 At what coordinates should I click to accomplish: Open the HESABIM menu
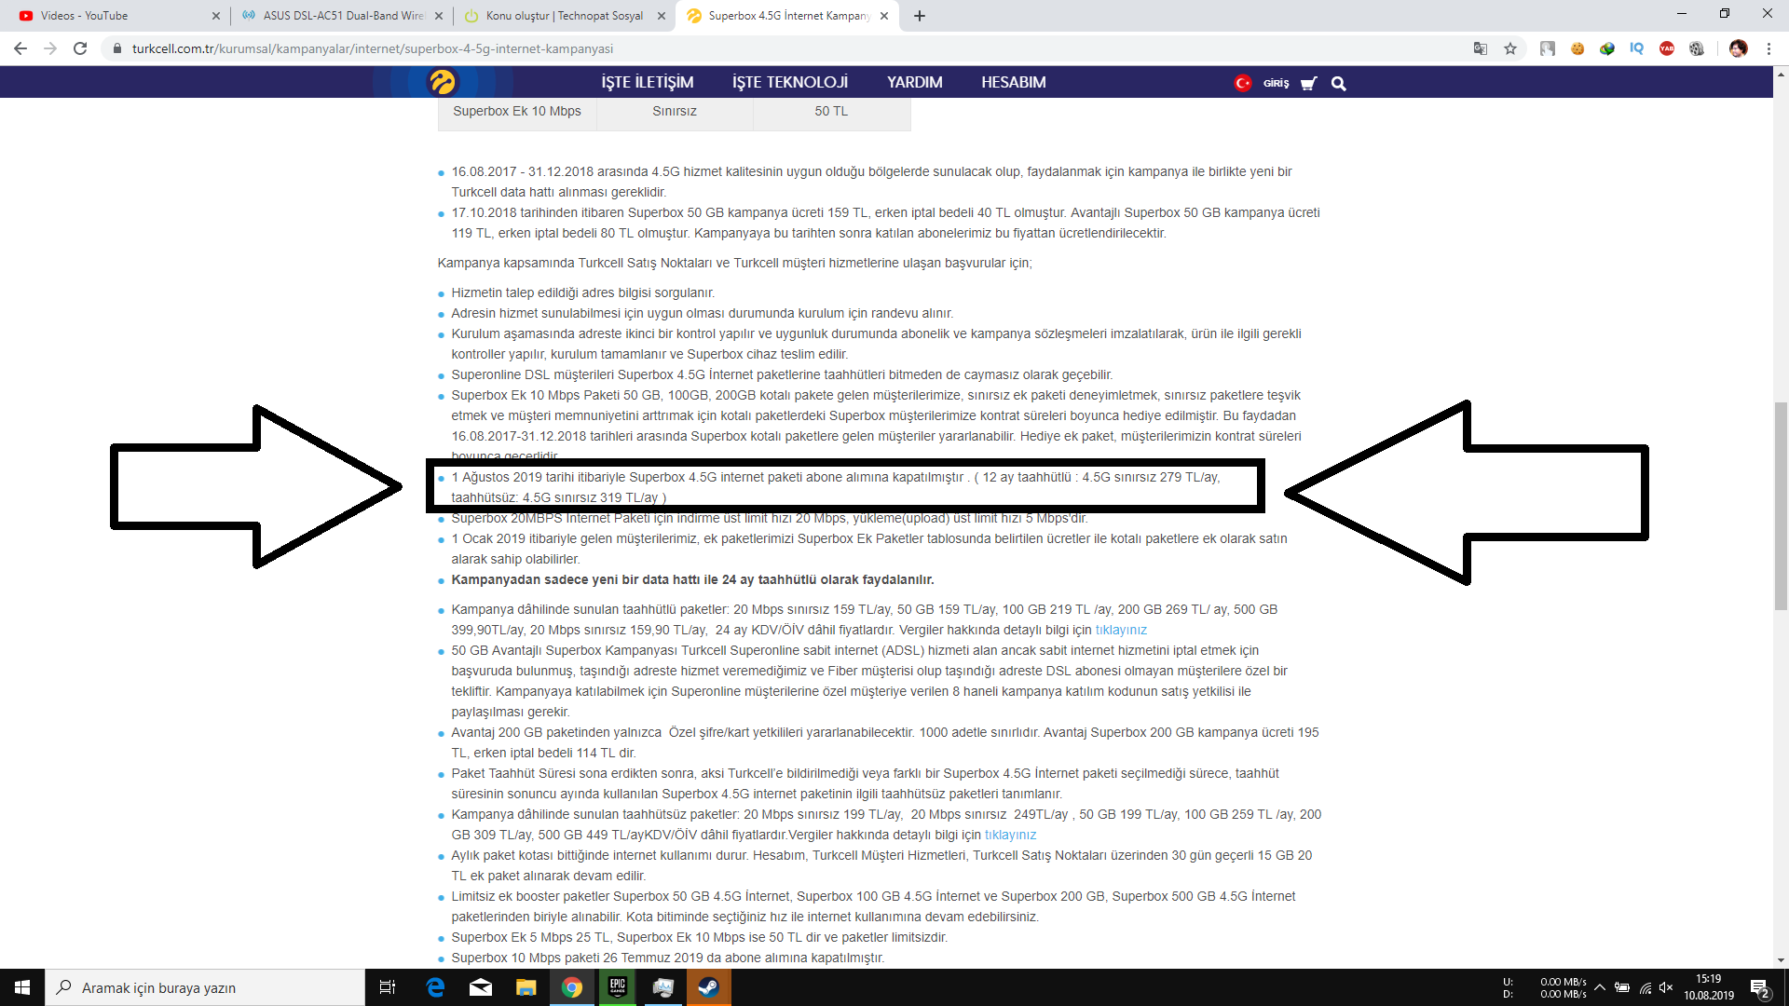coord(1014,82)
